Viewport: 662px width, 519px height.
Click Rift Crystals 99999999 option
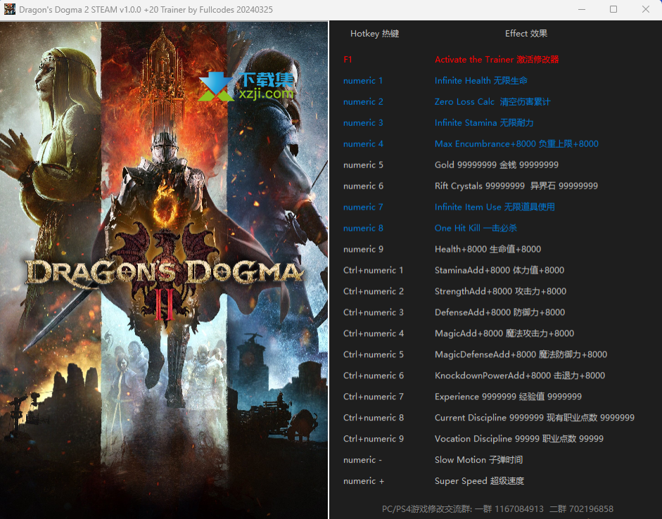[516, 186]
